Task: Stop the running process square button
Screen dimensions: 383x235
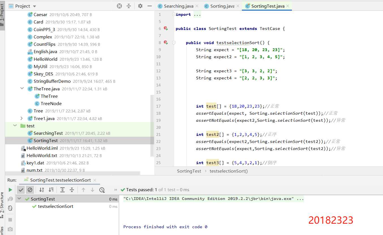Action: click(10, 219)
